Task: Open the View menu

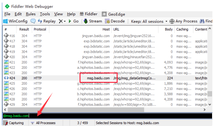Action: click(58, 14)
